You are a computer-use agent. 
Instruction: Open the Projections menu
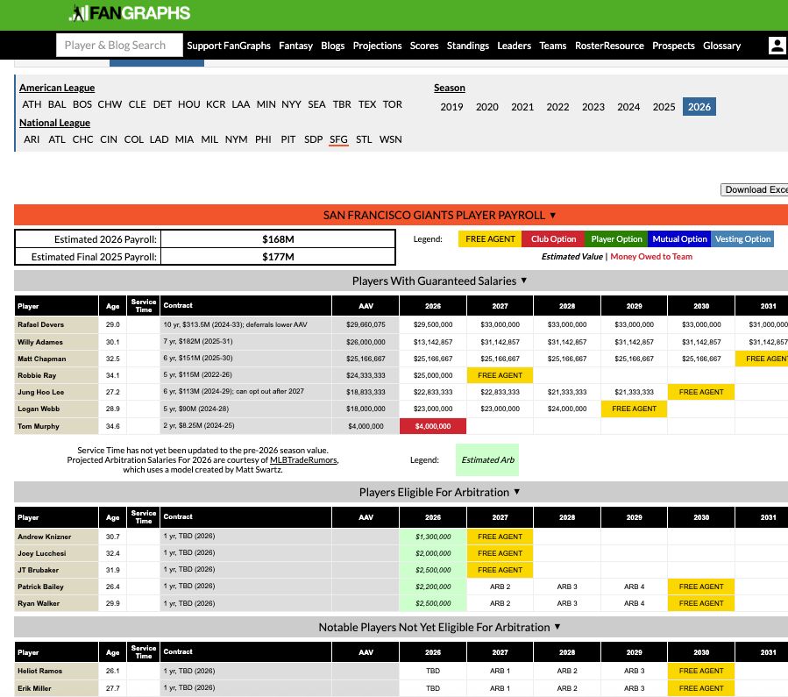pyautogui.click(x=377, y=46)
